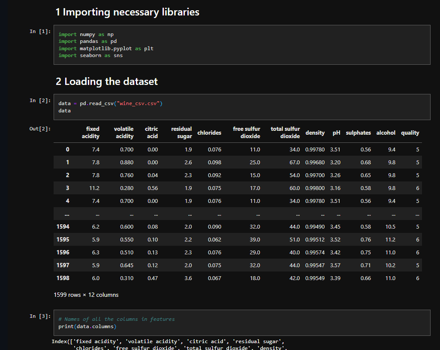Click pH value 3.57

point(335,265)
